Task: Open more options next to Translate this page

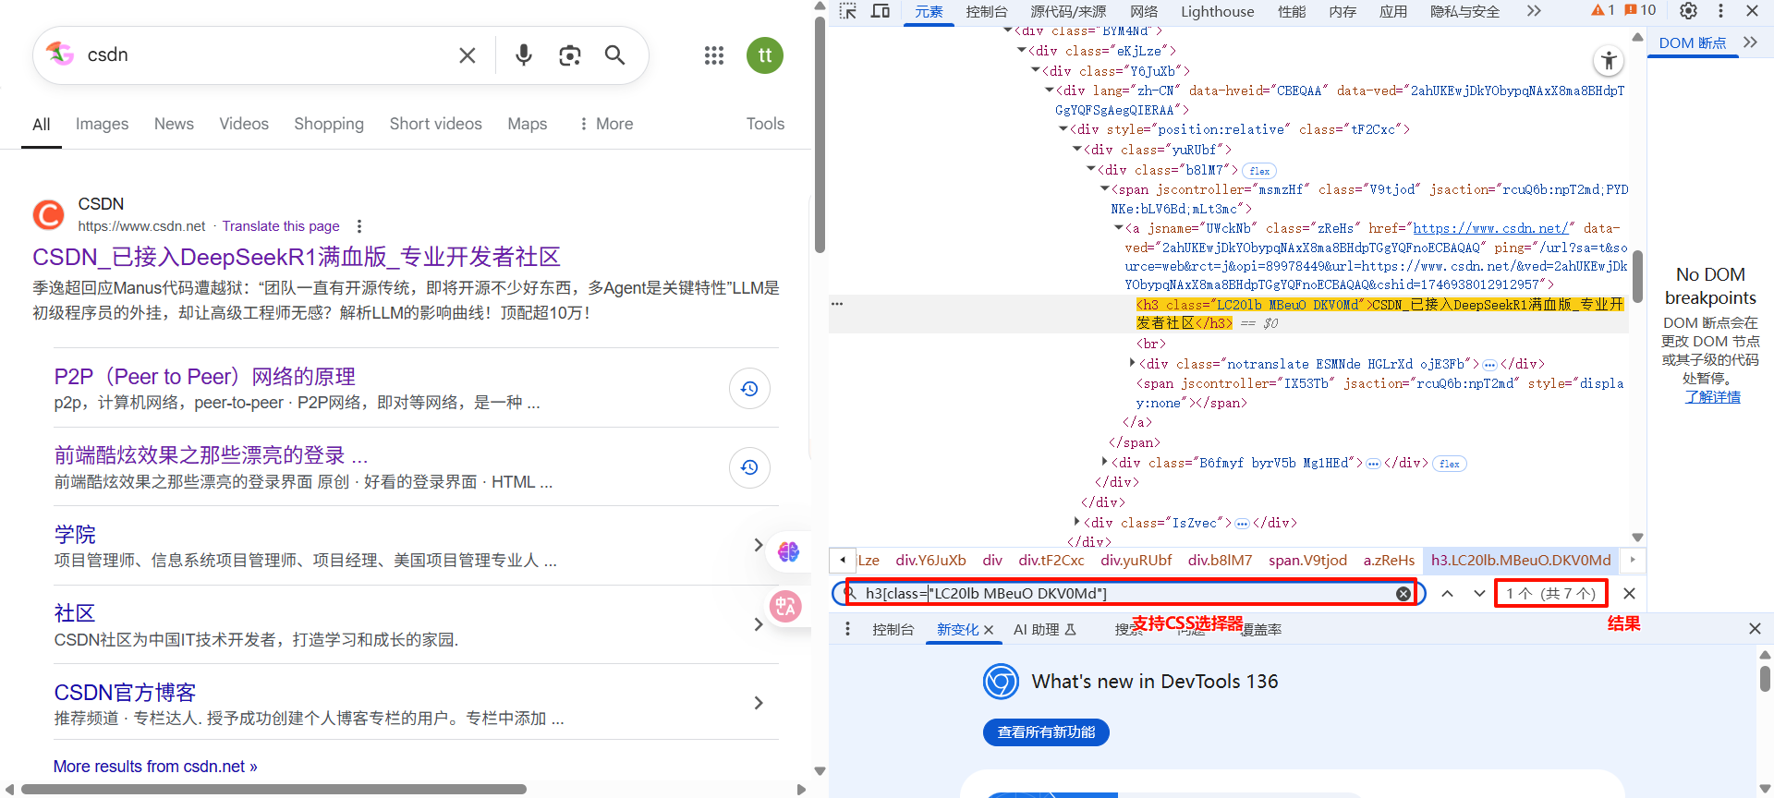Action: point(359,226)
